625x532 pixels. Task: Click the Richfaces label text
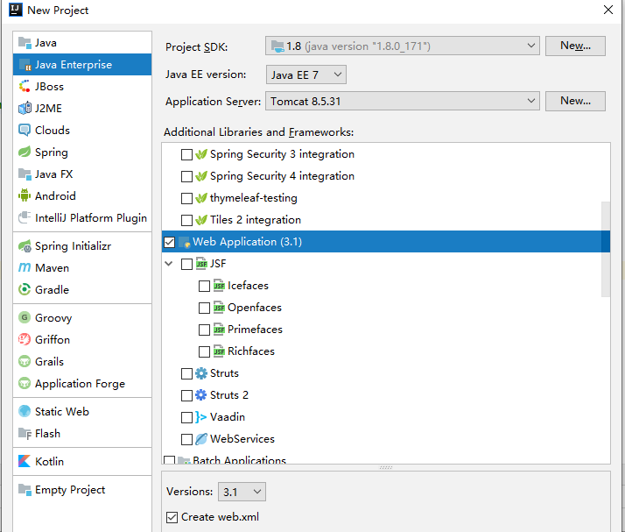pyautogui.click(x=251, y=351)
